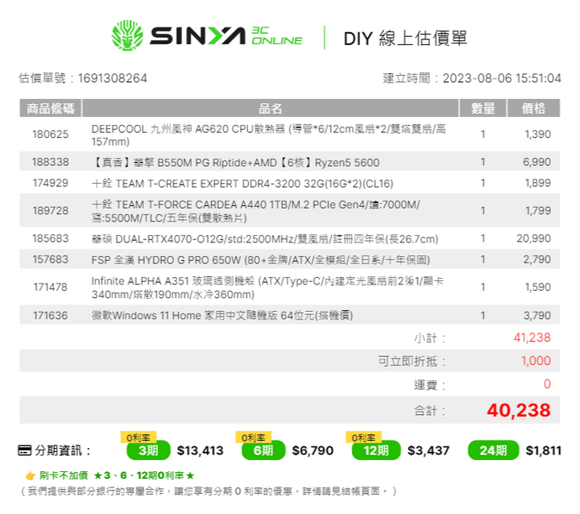580x514 pixels.
Task: Click quote number 1691308264
Action: tap(113, 78)
